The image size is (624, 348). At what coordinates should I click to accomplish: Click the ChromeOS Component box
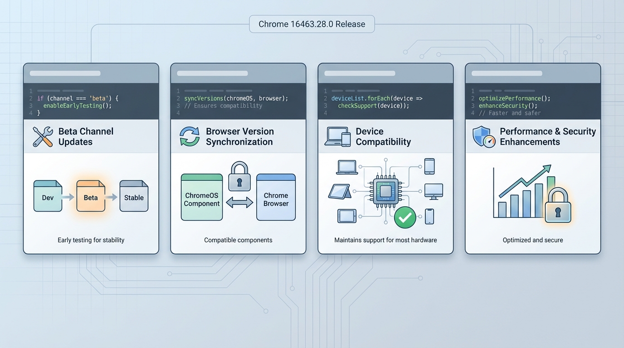click(202, 198)
